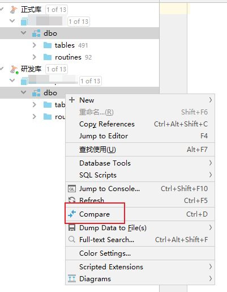Click the Jump to Console QL icon
Image resolution: width=227 pixels, height=292 pixels.
coord(72,189)
